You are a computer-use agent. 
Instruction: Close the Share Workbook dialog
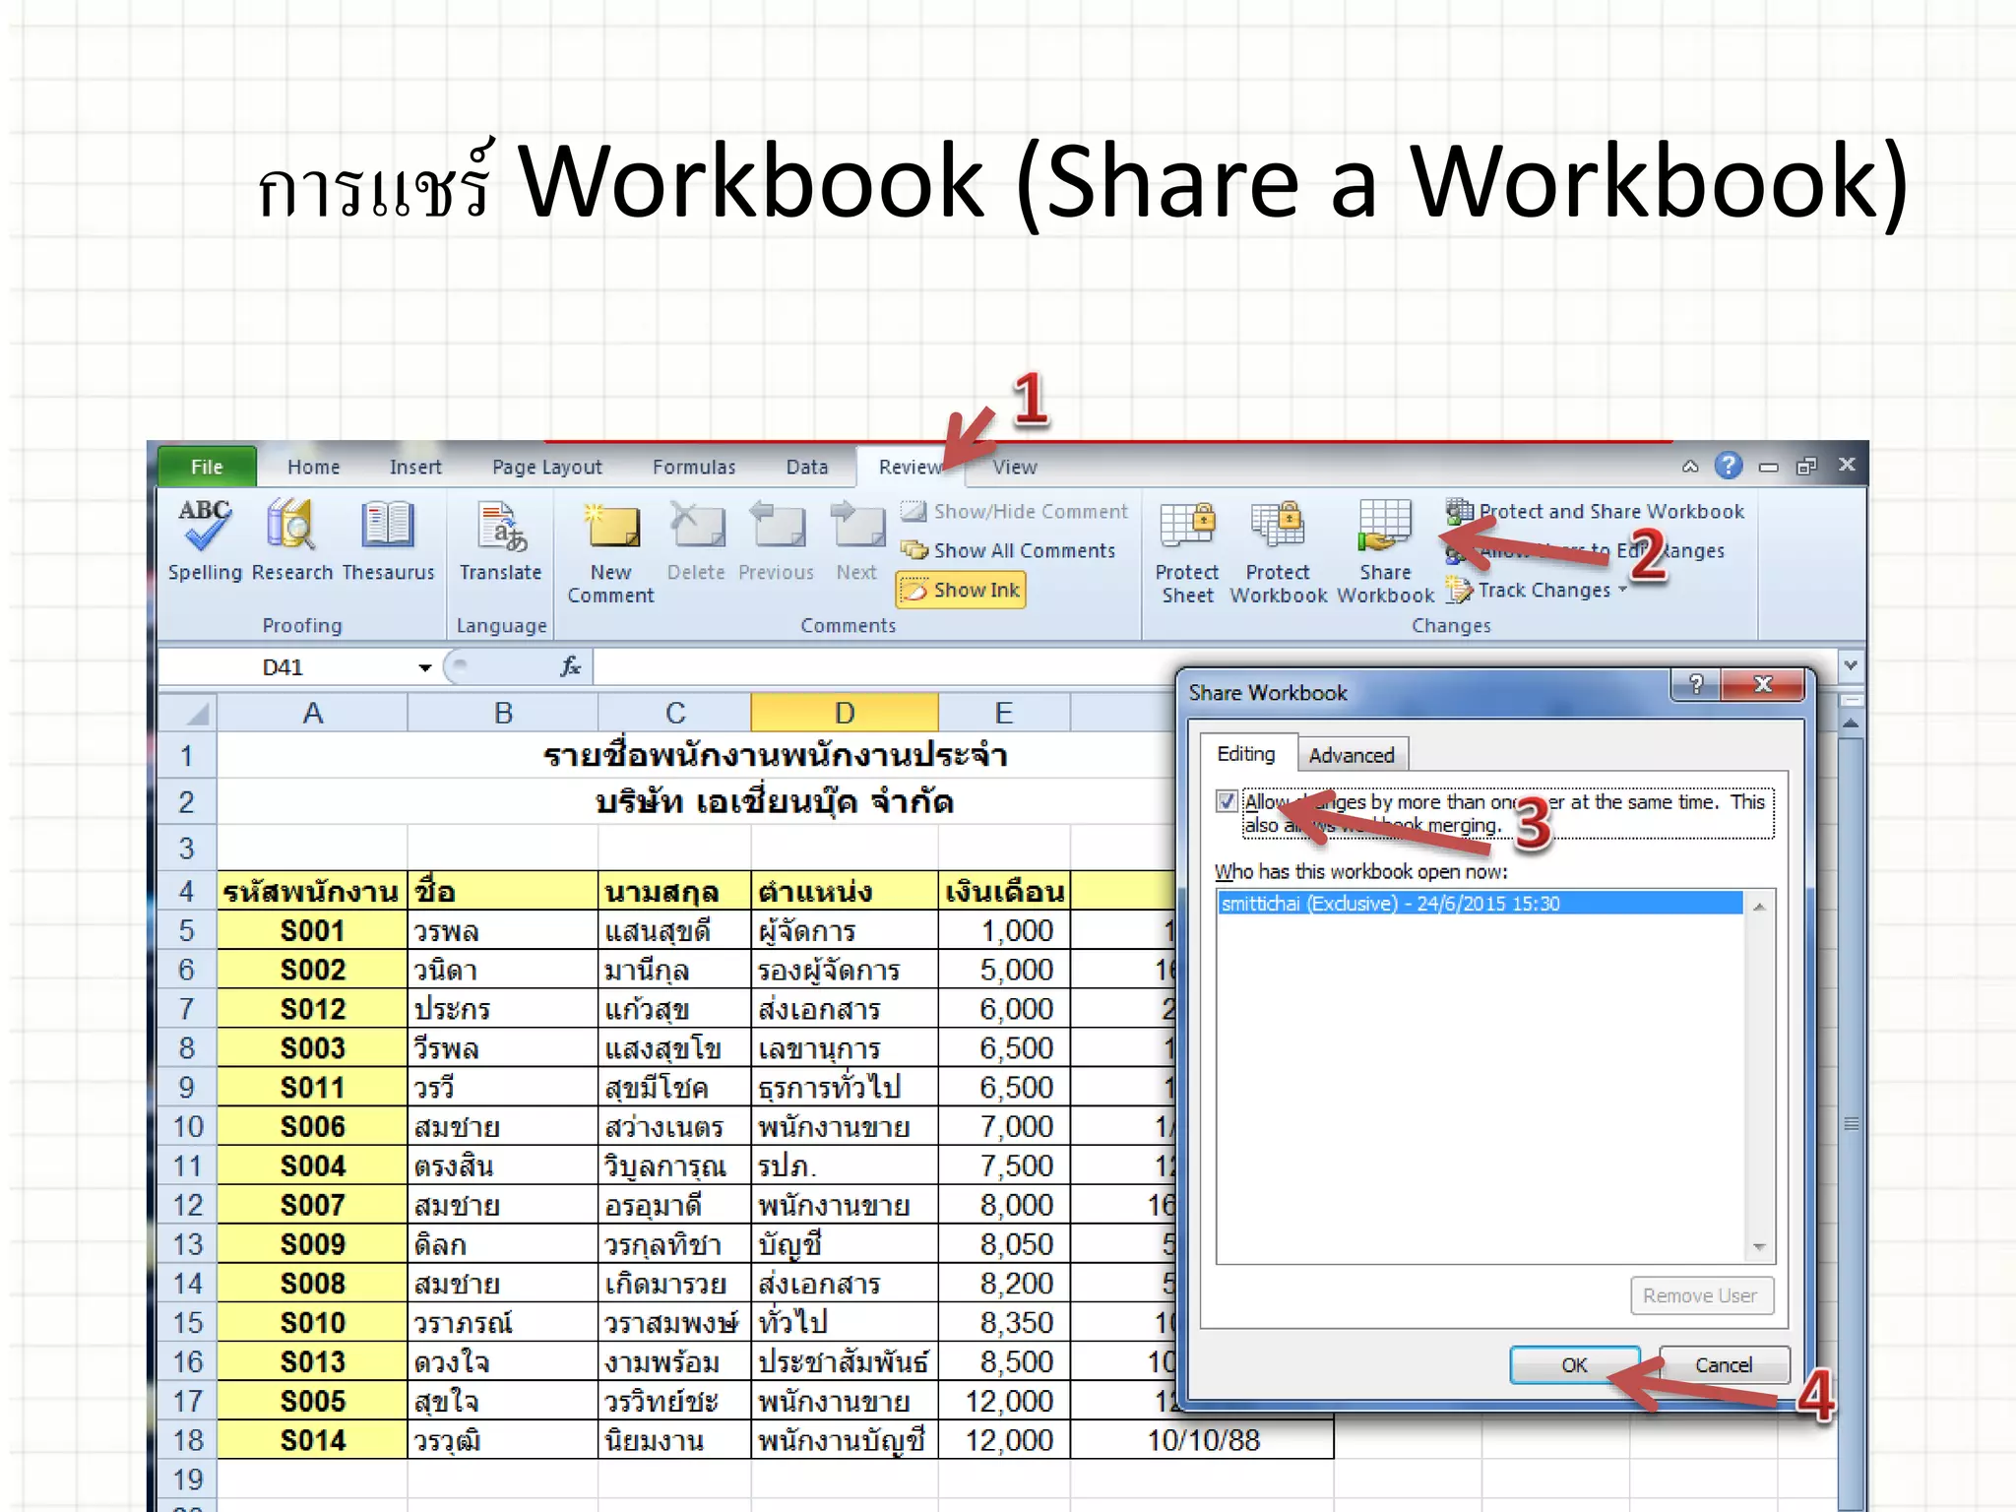(x=1764, y=684)
